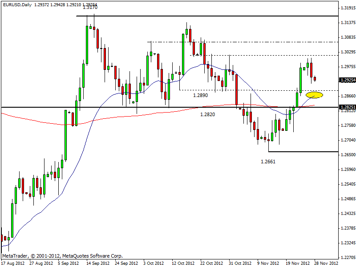This screenshot has width=356, height=267.
Task: Click the 1.3170 high price label
Action: pos(90,8)
